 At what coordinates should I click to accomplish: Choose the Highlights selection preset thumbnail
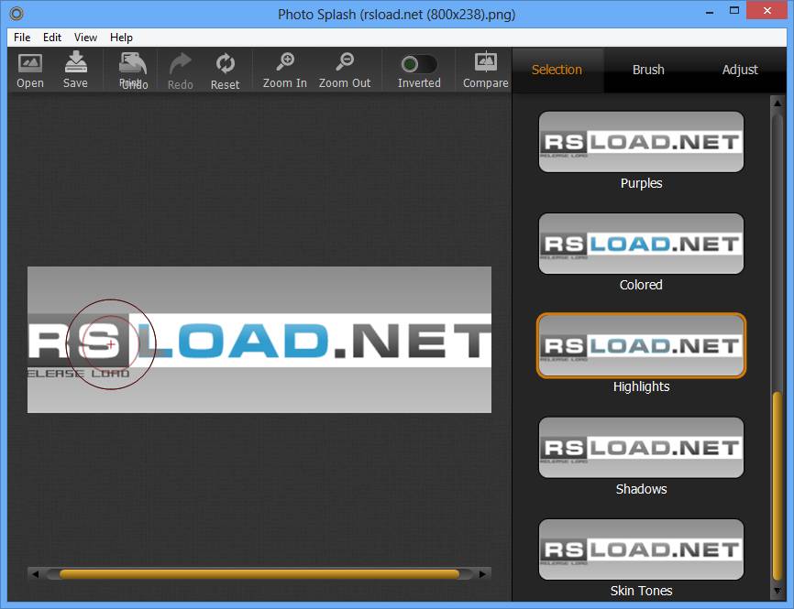641,346
